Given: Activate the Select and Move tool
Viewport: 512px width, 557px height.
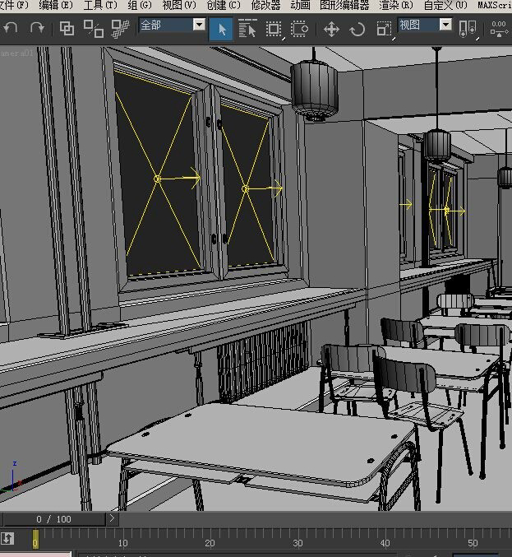Looking at the screenshot, I should tap(331, 29).
